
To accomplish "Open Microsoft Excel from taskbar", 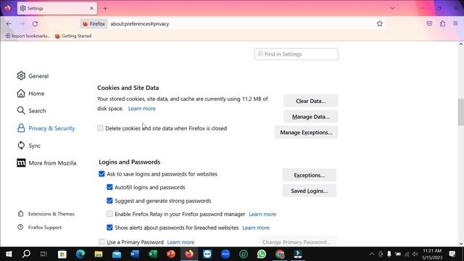I will [153, 254].
